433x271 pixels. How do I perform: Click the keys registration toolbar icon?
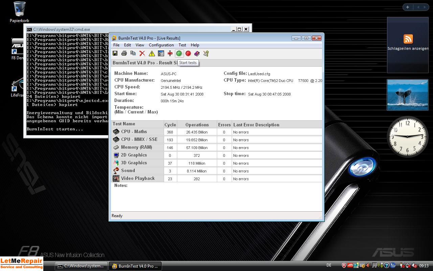click(x=206, y=54)
